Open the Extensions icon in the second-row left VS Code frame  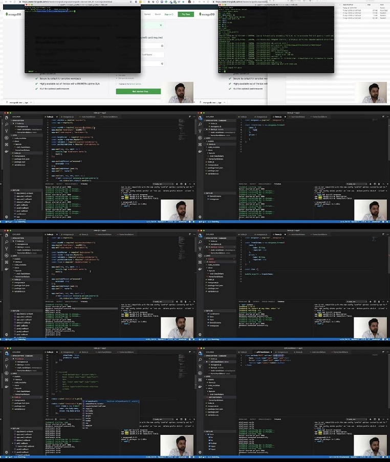point(7,145)
